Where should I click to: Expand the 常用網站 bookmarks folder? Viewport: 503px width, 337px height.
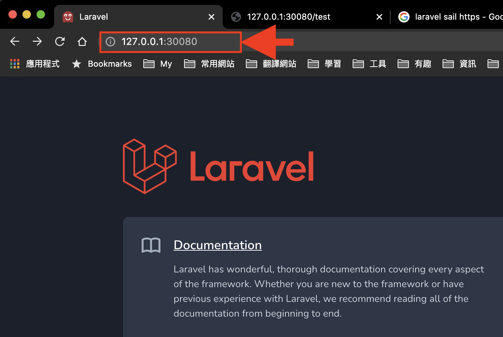click(209, 64)
